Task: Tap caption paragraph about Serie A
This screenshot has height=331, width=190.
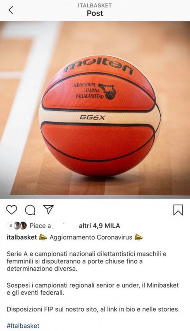Action: (87, 261)
